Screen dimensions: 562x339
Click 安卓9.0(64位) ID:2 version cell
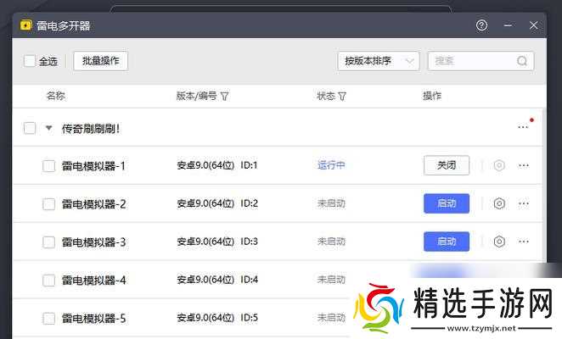[217, 203]
